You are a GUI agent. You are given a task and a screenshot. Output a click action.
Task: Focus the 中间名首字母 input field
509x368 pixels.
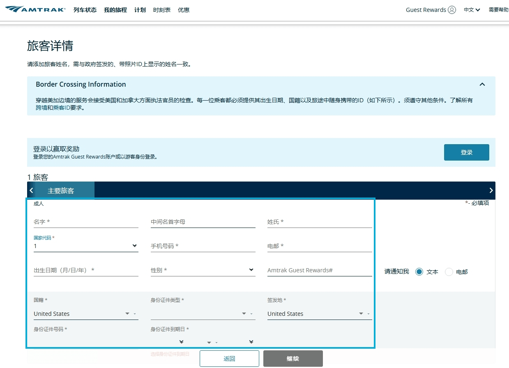click(203, 222)
